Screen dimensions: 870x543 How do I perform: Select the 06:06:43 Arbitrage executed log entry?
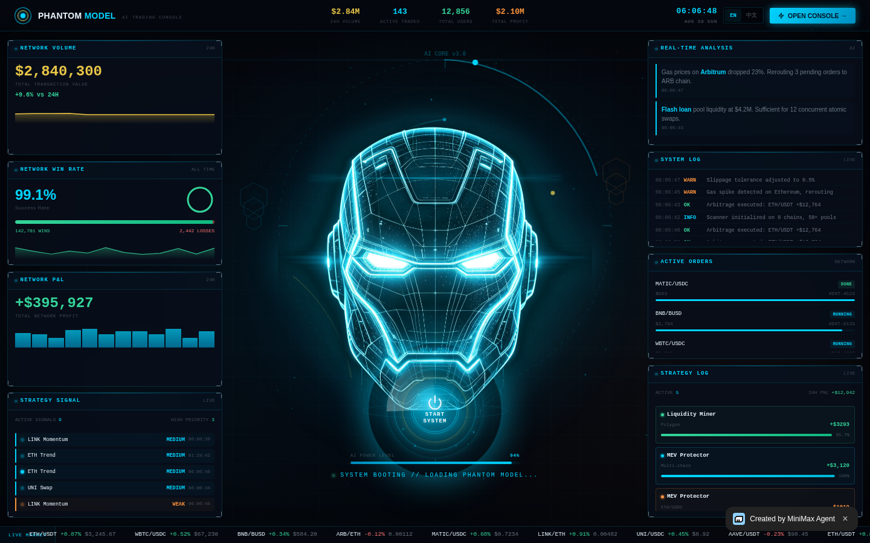[755, 205]
